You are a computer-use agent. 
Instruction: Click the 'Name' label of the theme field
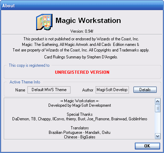point(20,90)
